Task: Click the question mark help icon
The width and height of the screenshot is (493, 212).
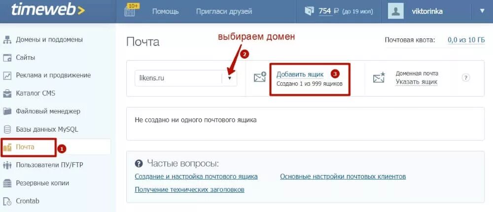Action: click(466, 78)
